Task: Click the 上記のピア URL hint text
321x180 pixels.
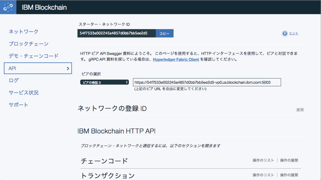Action: click(170, 89)
